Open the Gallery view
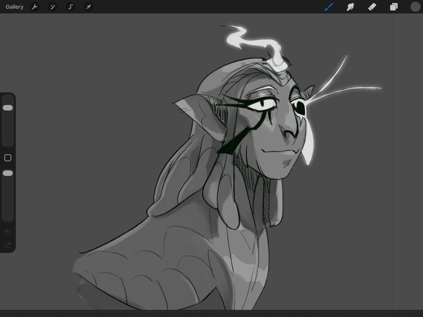Viewport: 423px width, 317px height. pos(14,7)
